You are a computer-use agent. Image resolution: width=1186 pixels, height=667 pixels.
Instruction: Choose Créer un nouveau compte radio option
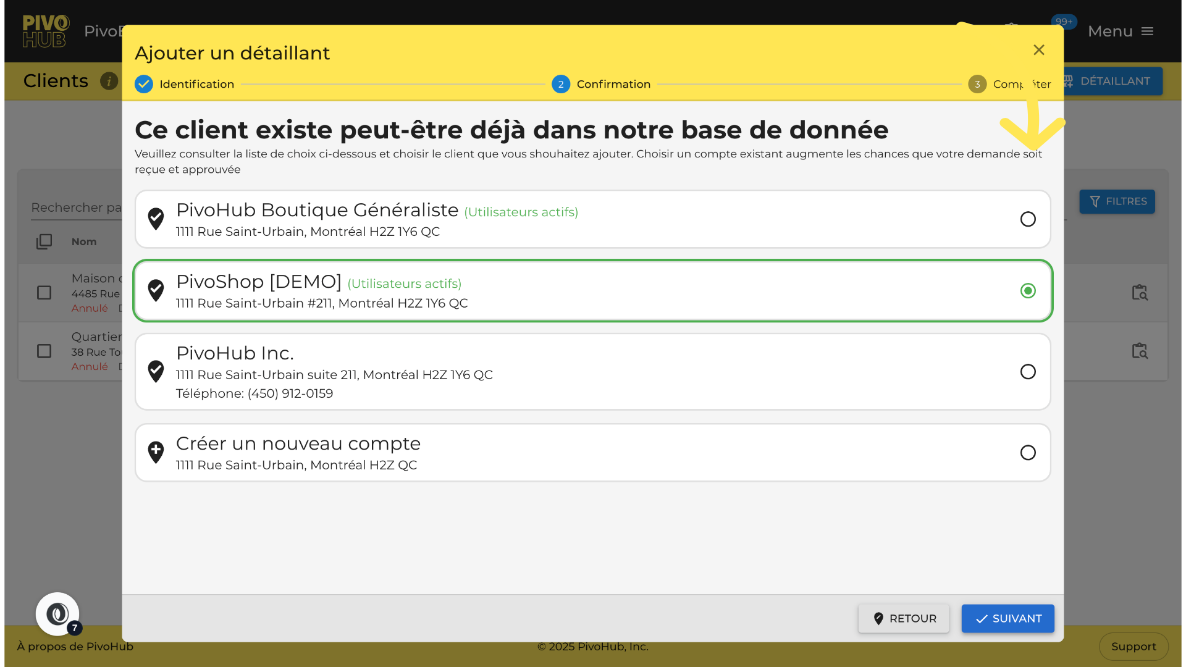pos(1028,453)
